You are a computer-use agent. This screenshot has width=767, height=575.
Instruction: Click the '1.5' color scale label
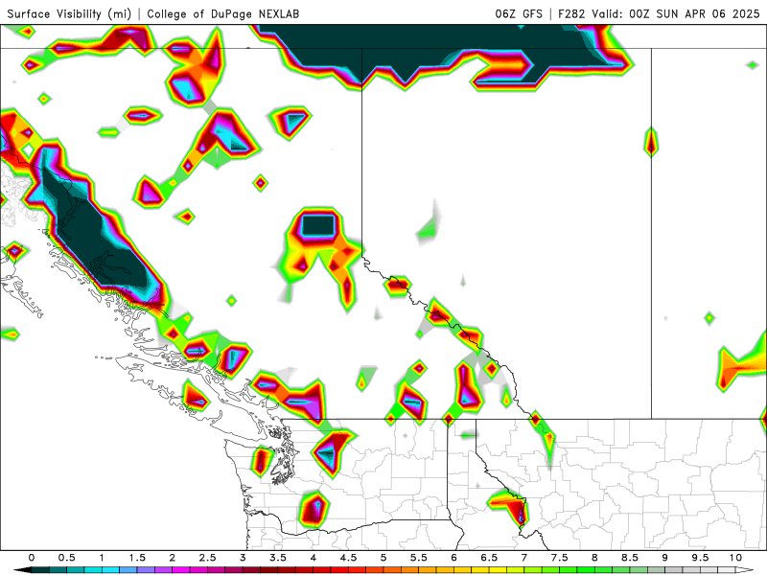click(x=137, y=558)
